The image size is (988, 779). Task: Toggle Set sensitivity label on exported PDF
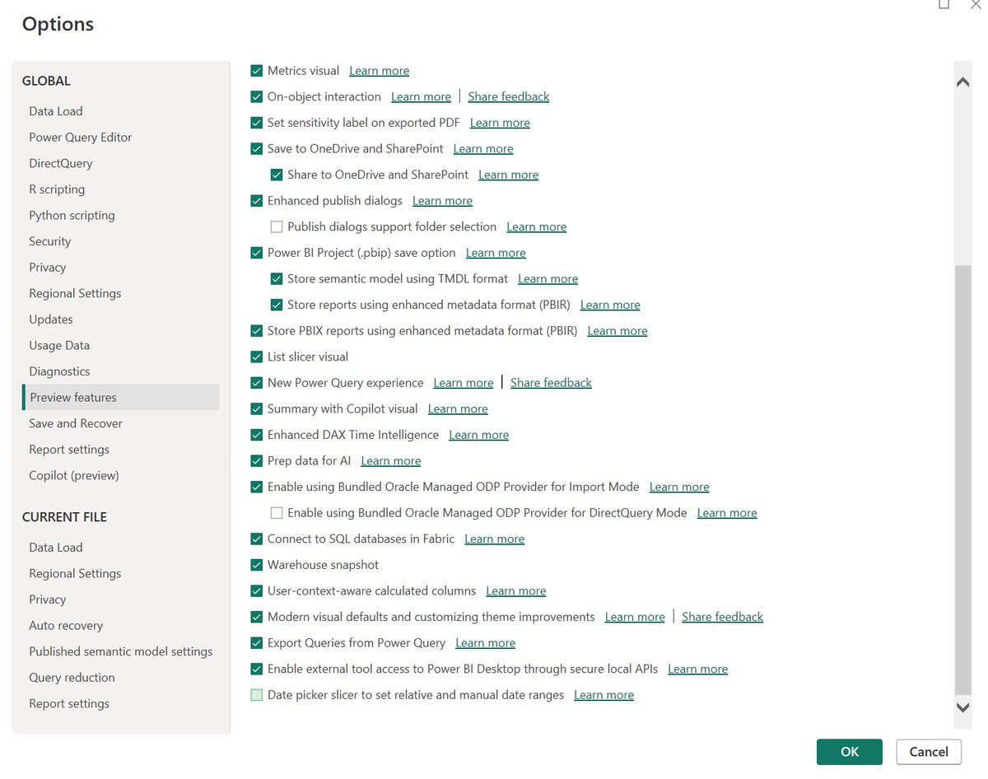coord(257,123)
